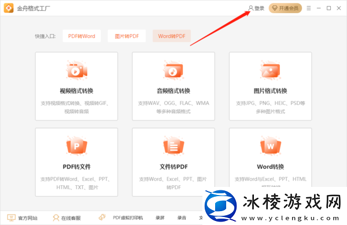Click the 文件转PDF document icon
The width and height of the screenshot is (347, 225).
173,146
